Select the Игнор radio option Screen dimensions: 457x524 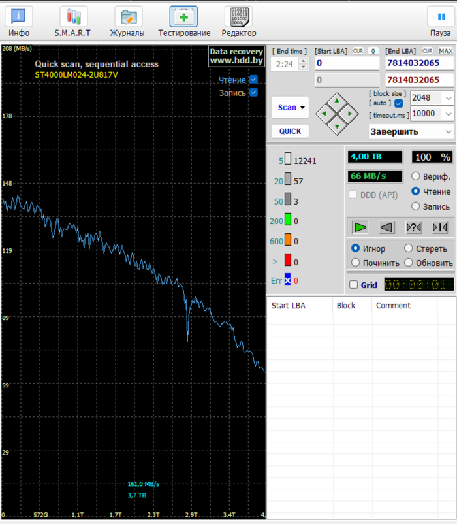coord(356,248)
